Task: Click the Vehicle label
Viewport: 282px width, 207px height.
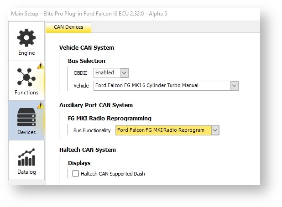Action: pos(81,86)
